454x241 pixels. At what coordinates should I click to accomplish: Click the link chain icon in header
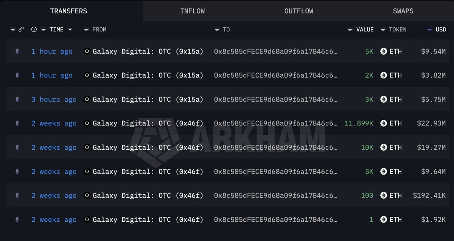(x=21, y=30)
